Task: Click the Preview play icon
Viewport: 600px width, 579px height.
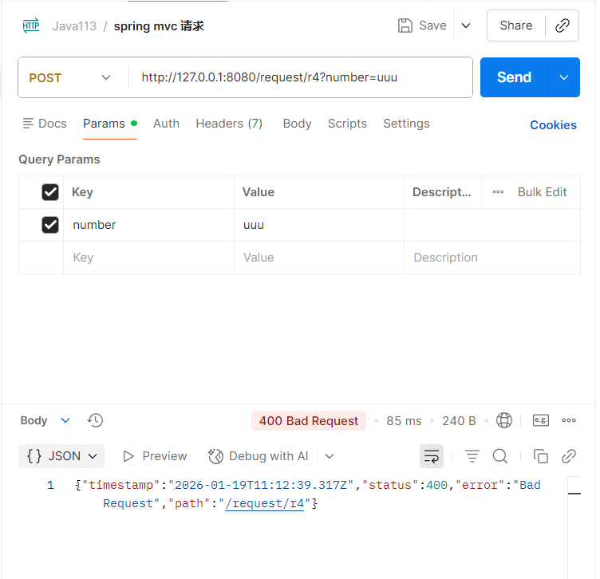Action: pyautogui.click(x=128, y=456)
